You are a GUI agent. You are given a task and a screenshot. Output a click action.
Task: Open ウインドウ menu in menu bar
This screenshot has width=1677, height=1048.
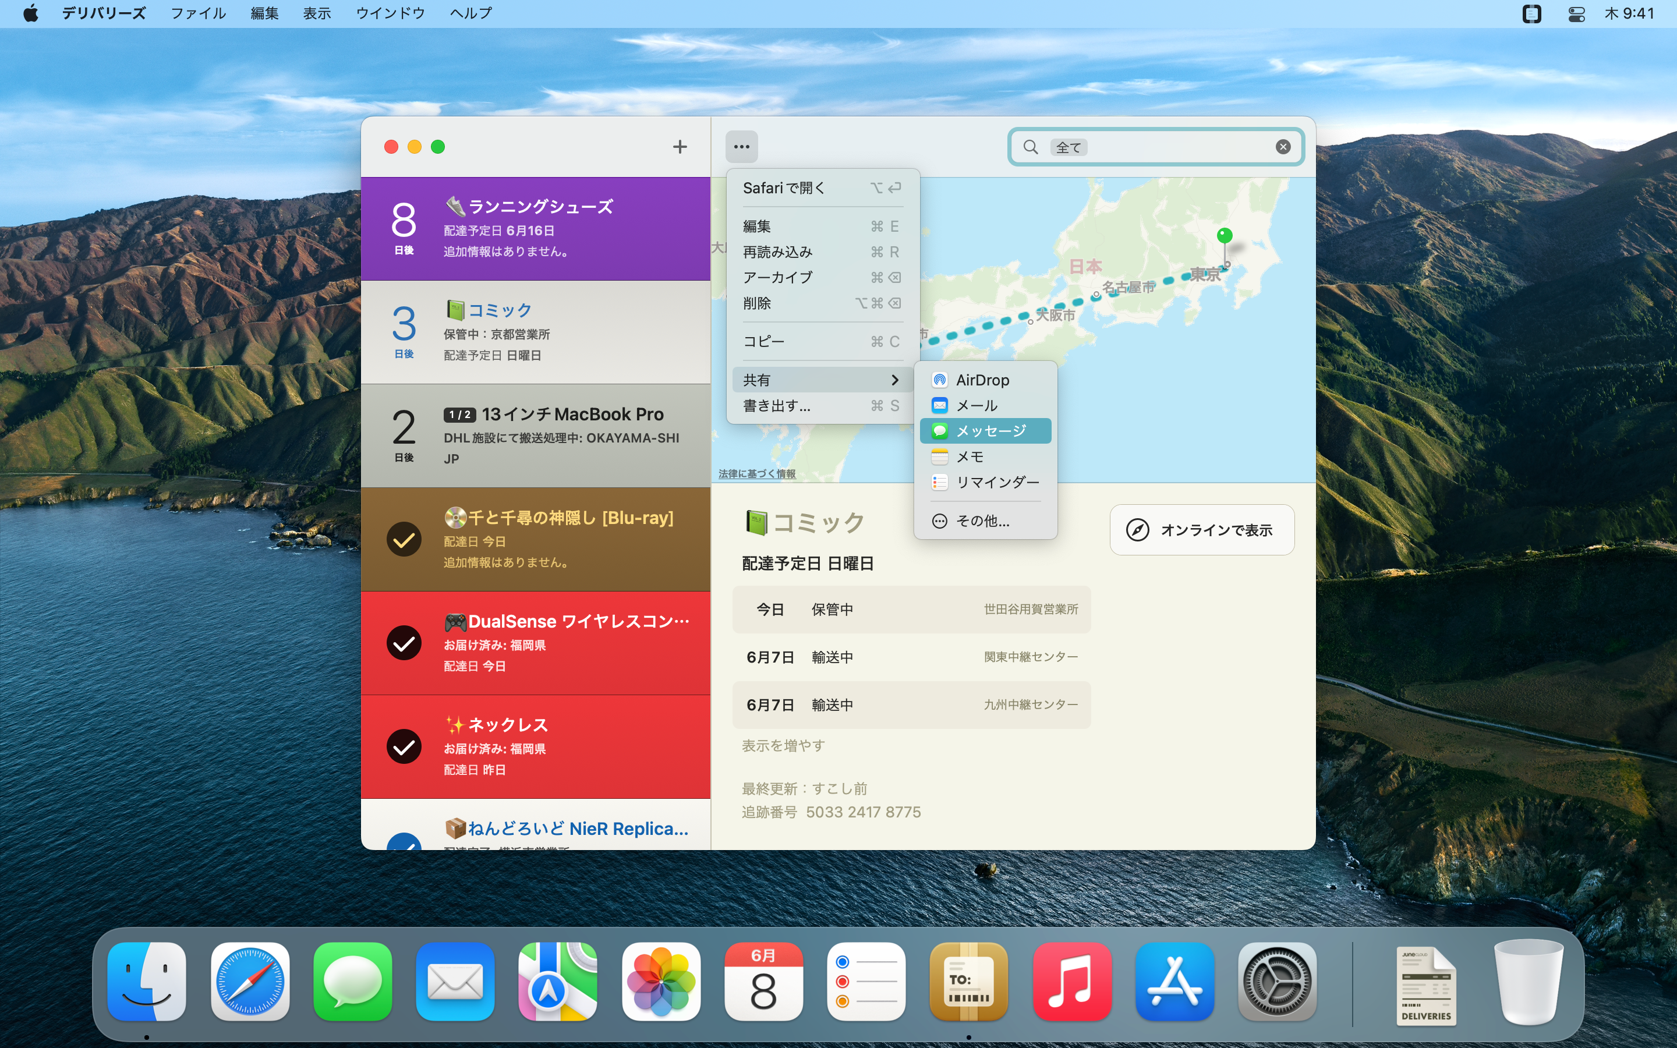(x=390, y=13)
